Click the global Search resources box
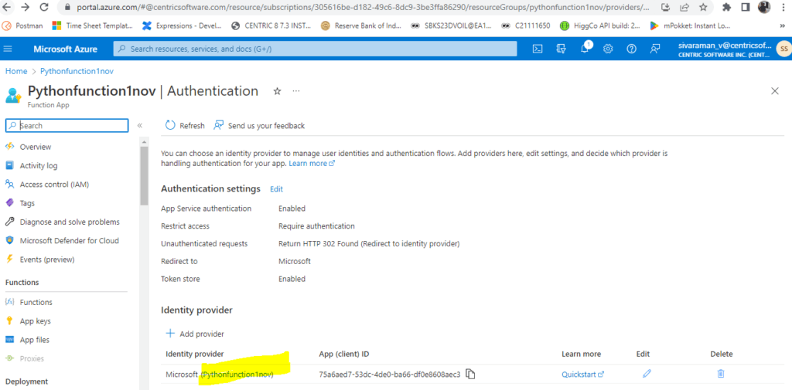 [316, 49]
